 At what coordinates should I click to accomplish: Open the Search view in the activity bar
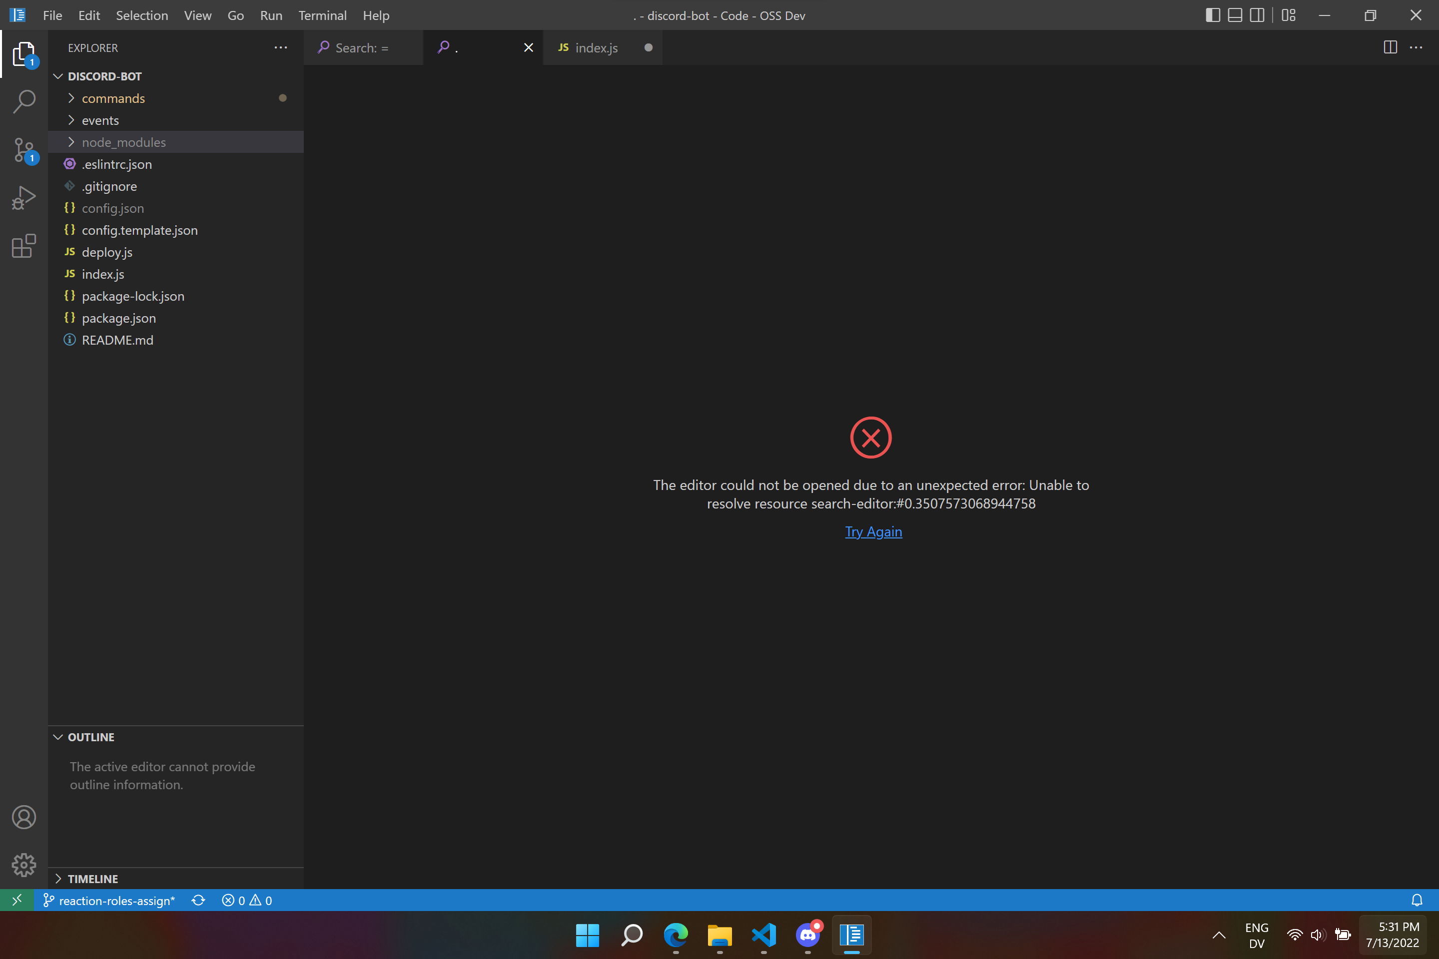click(x=24, y=101)
